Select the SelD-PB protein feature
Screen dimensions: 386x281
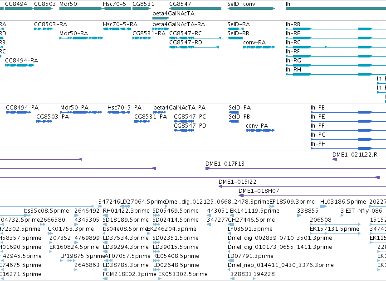(x=234, y=121)
